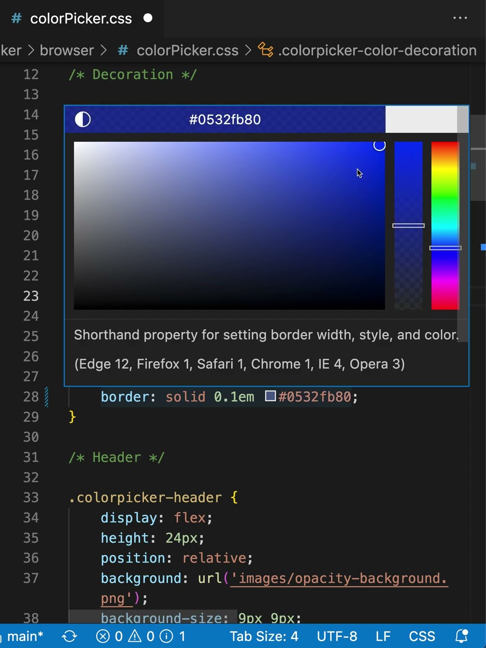
Task: Open the editor More Actions ellipsis menu
Action: coord(460,18)
